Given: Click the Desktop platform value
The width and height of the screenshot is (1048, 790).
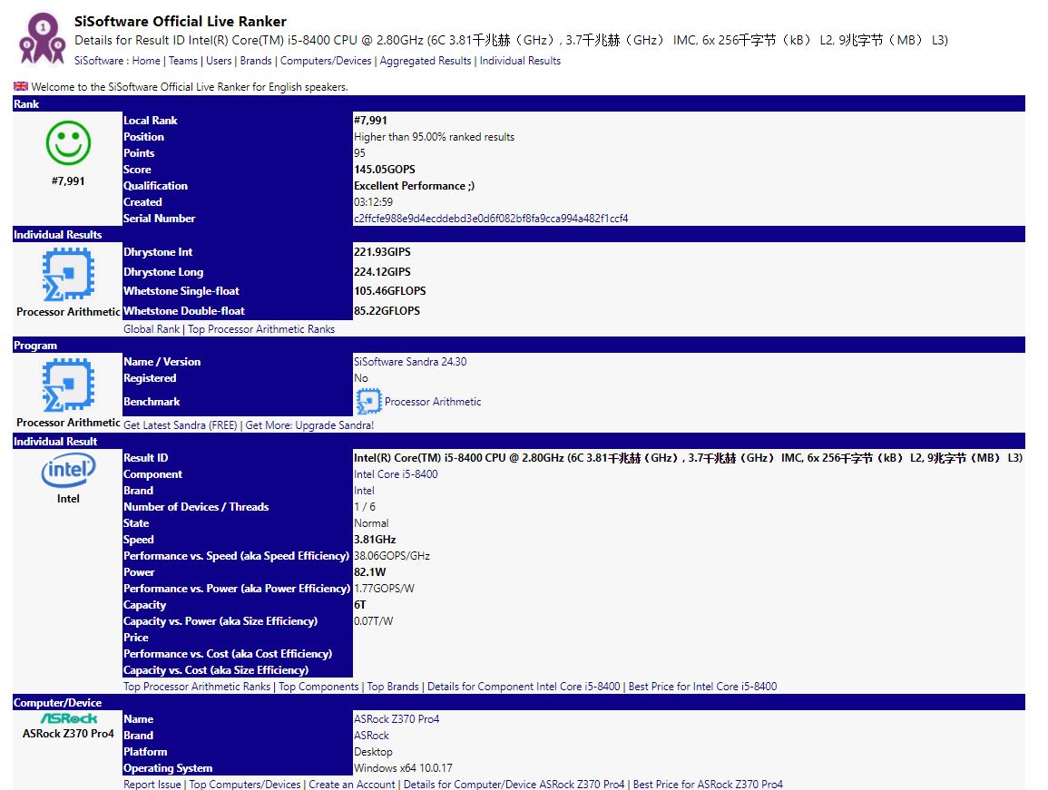Looking at the screenshot, I should coord(373,752).
